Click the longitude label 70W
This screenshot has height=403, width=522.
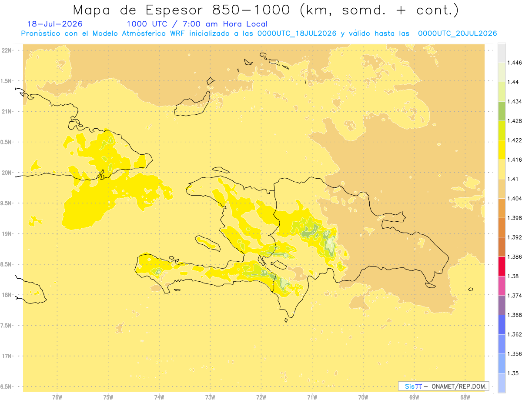click(x=363, y=397)
